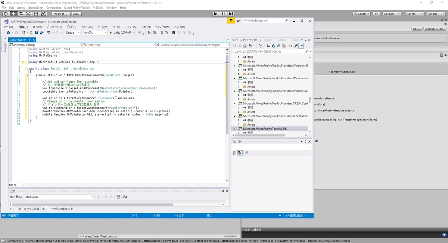Open Unity cloud services button
448x243 pixels.
pos(377,14)
